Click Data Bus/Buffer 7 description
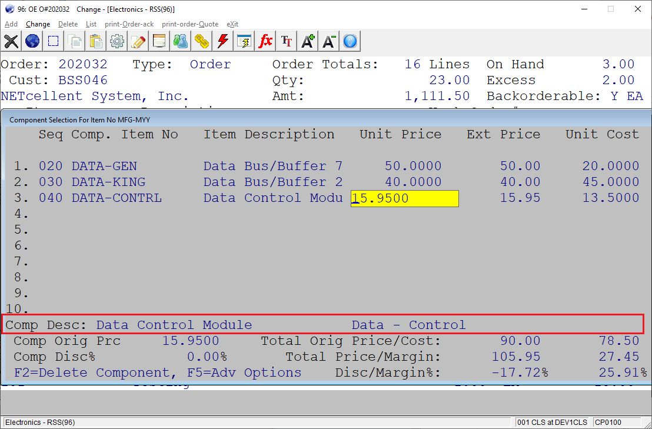 (x=273, y=167)
